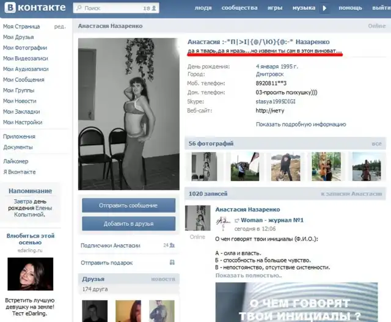Click the Отправить сообщение button
Image resolution: width=391 pixels, height=322 pixels.
click(x=128, y=205)
